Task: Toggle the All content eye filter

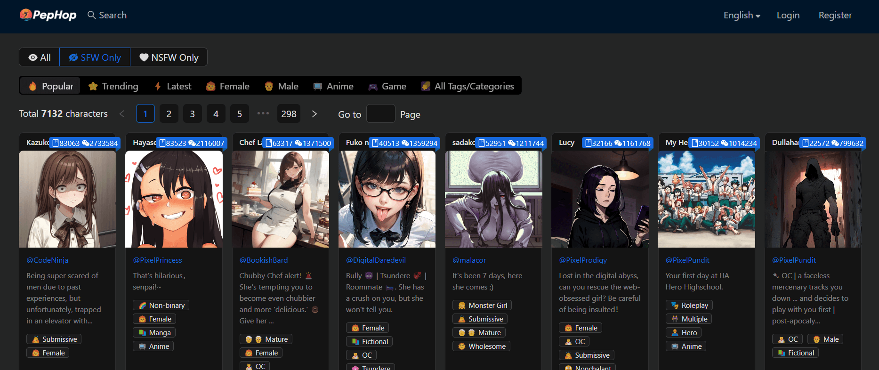Action: click(40, 57)
